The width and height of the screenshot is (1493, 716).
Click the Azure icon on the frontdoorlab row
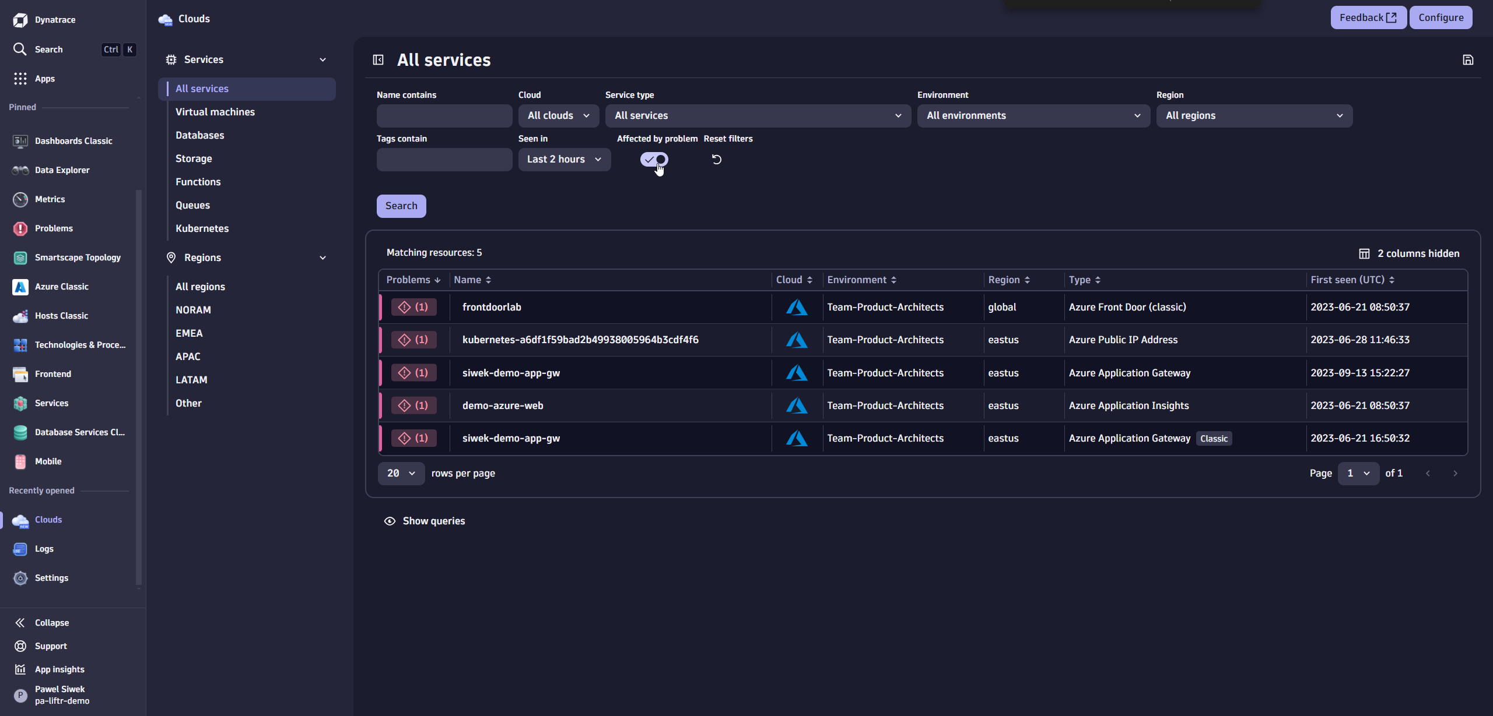click(796, 307)
